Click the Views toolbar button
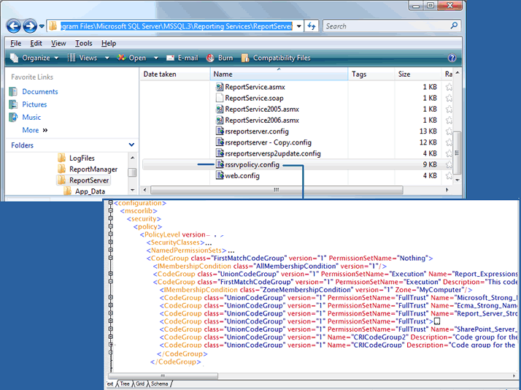Screen dimensions: 521x390 point(82,58)
